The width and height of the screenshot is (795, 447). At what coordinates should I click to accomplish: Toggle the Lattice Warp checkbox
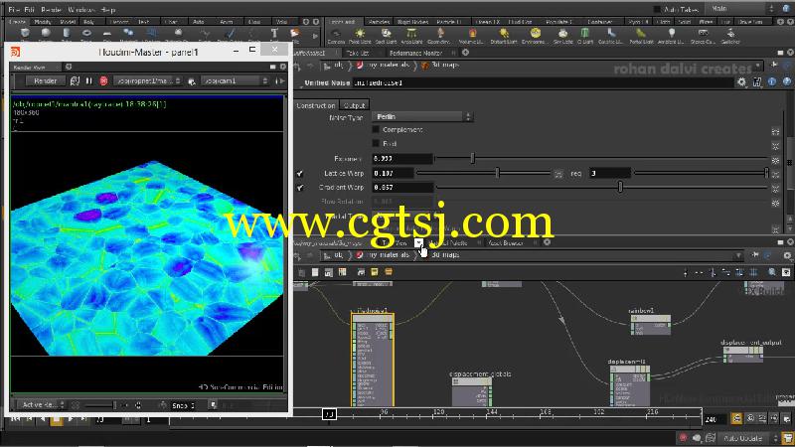click(x=300, y=173)
